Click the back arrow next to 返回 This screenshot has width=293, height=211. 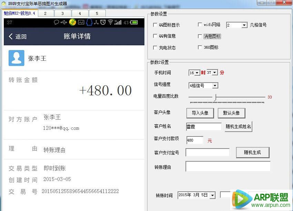point(11,36)
